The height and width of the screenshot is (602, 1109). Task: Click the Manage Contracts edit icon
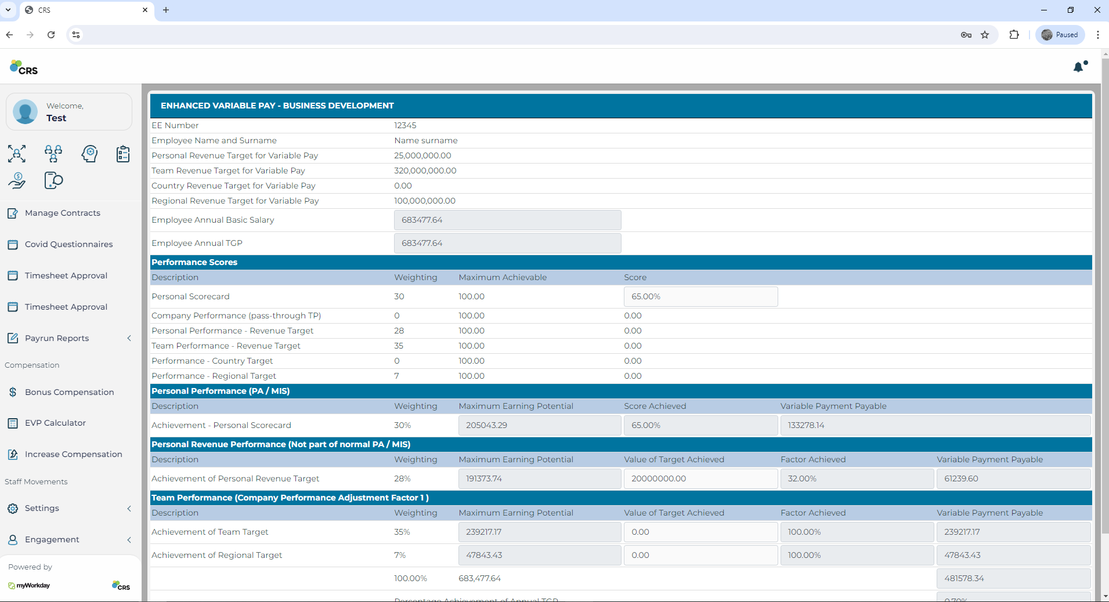click(x=13, y=213)
